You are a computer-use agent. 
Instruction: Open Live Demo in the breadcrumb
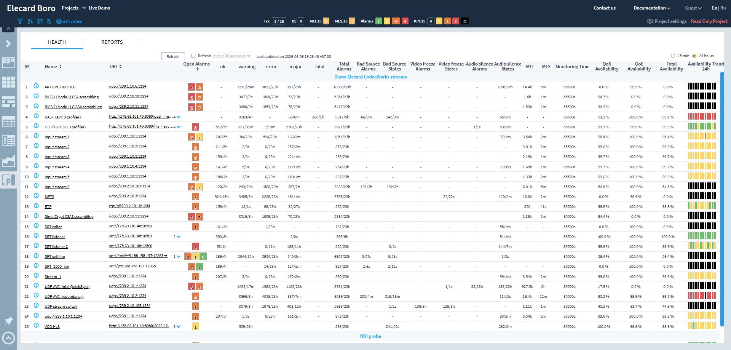point(99,8)
